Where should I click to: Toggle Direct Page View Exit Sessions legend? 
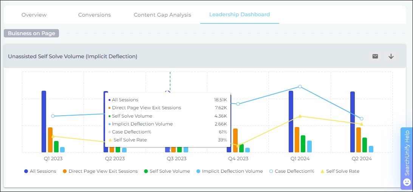coord(100,171)
